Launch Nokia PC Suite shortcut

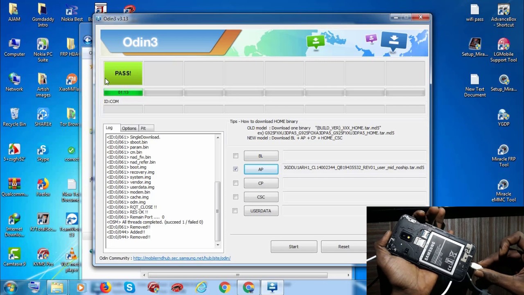click(x=43, y=50)
